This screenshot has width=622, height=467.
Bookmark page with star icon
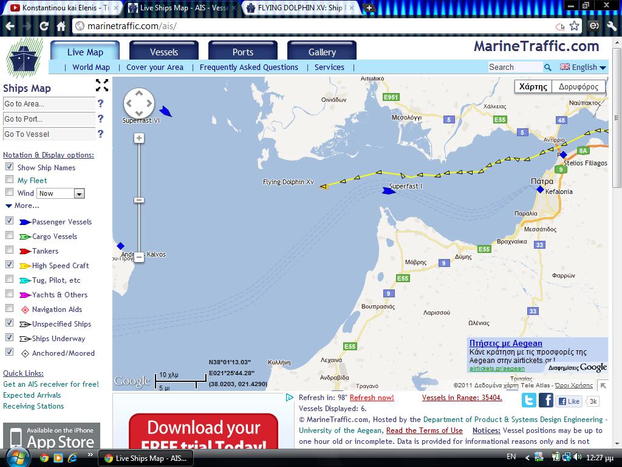pos(574,26)
